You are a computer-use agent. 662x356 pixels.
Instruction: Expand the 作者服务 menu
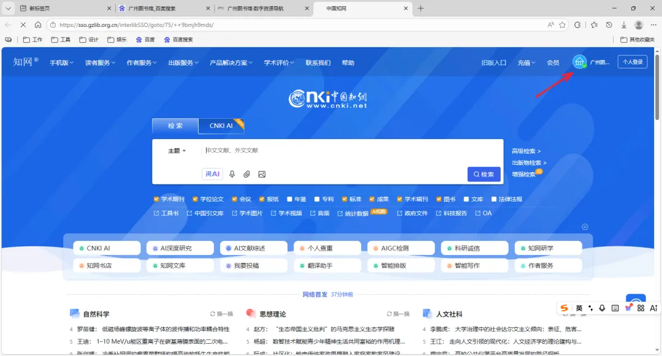(x=142, y=62)
